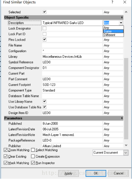Click the Published 'Any' match cell

113,124
